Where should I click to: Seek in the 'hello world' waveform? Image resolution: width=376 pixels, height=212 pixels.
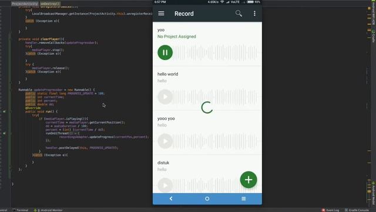[216, 97]
